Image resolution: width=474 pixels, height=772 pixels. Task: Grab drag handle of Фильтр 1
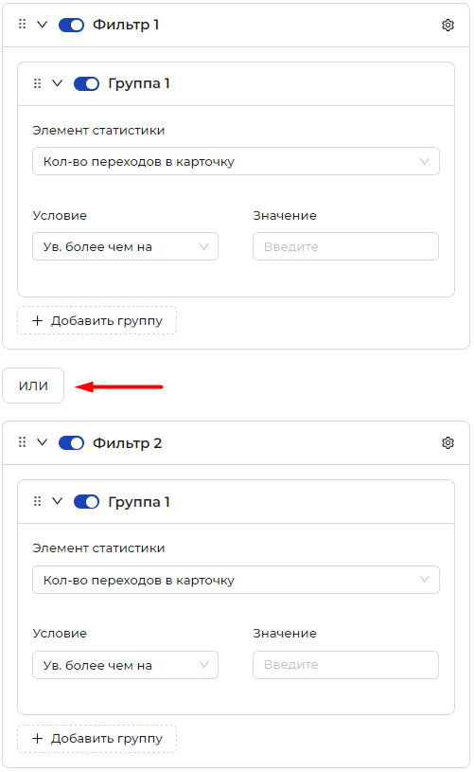pyautogui.click(x=22, y=24)
